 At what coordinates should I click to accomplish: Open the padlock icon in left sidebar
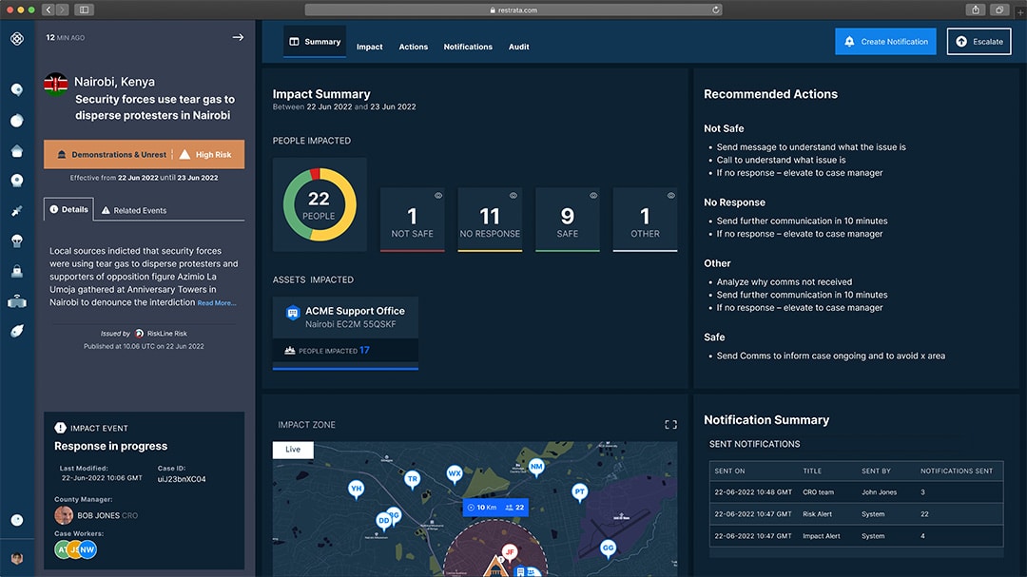(17, 271)
